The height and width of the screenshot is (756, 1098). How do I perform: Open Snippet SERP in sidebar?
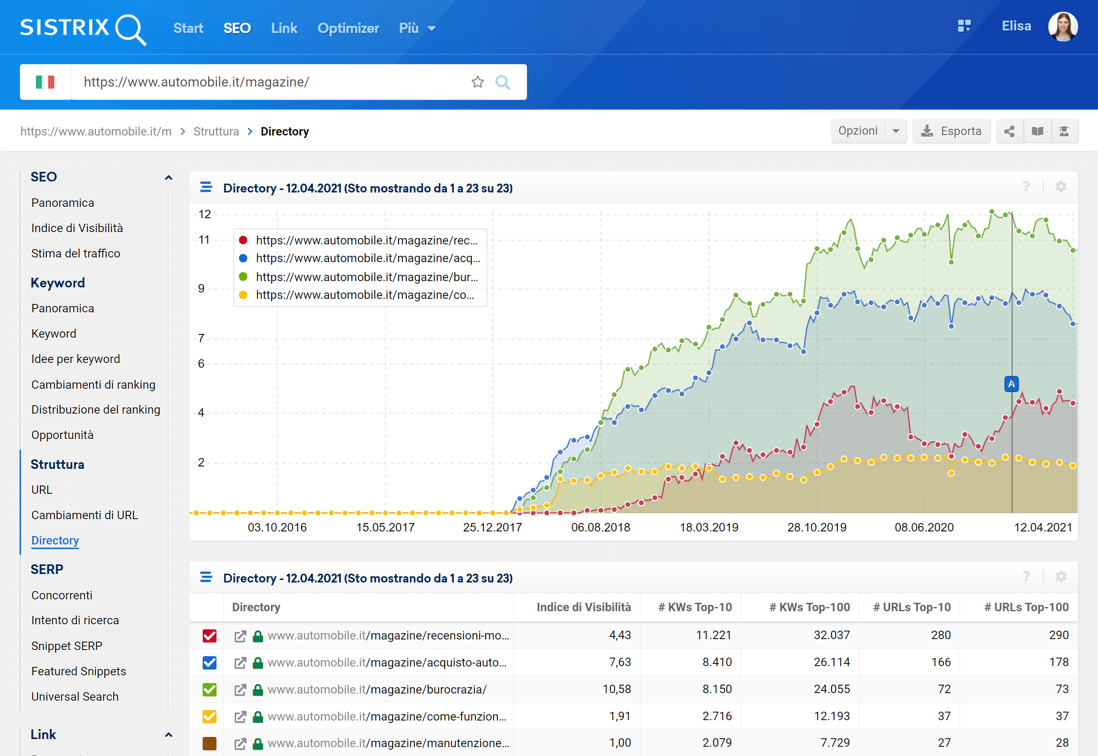pyautogui.click(x=67, y=646)
